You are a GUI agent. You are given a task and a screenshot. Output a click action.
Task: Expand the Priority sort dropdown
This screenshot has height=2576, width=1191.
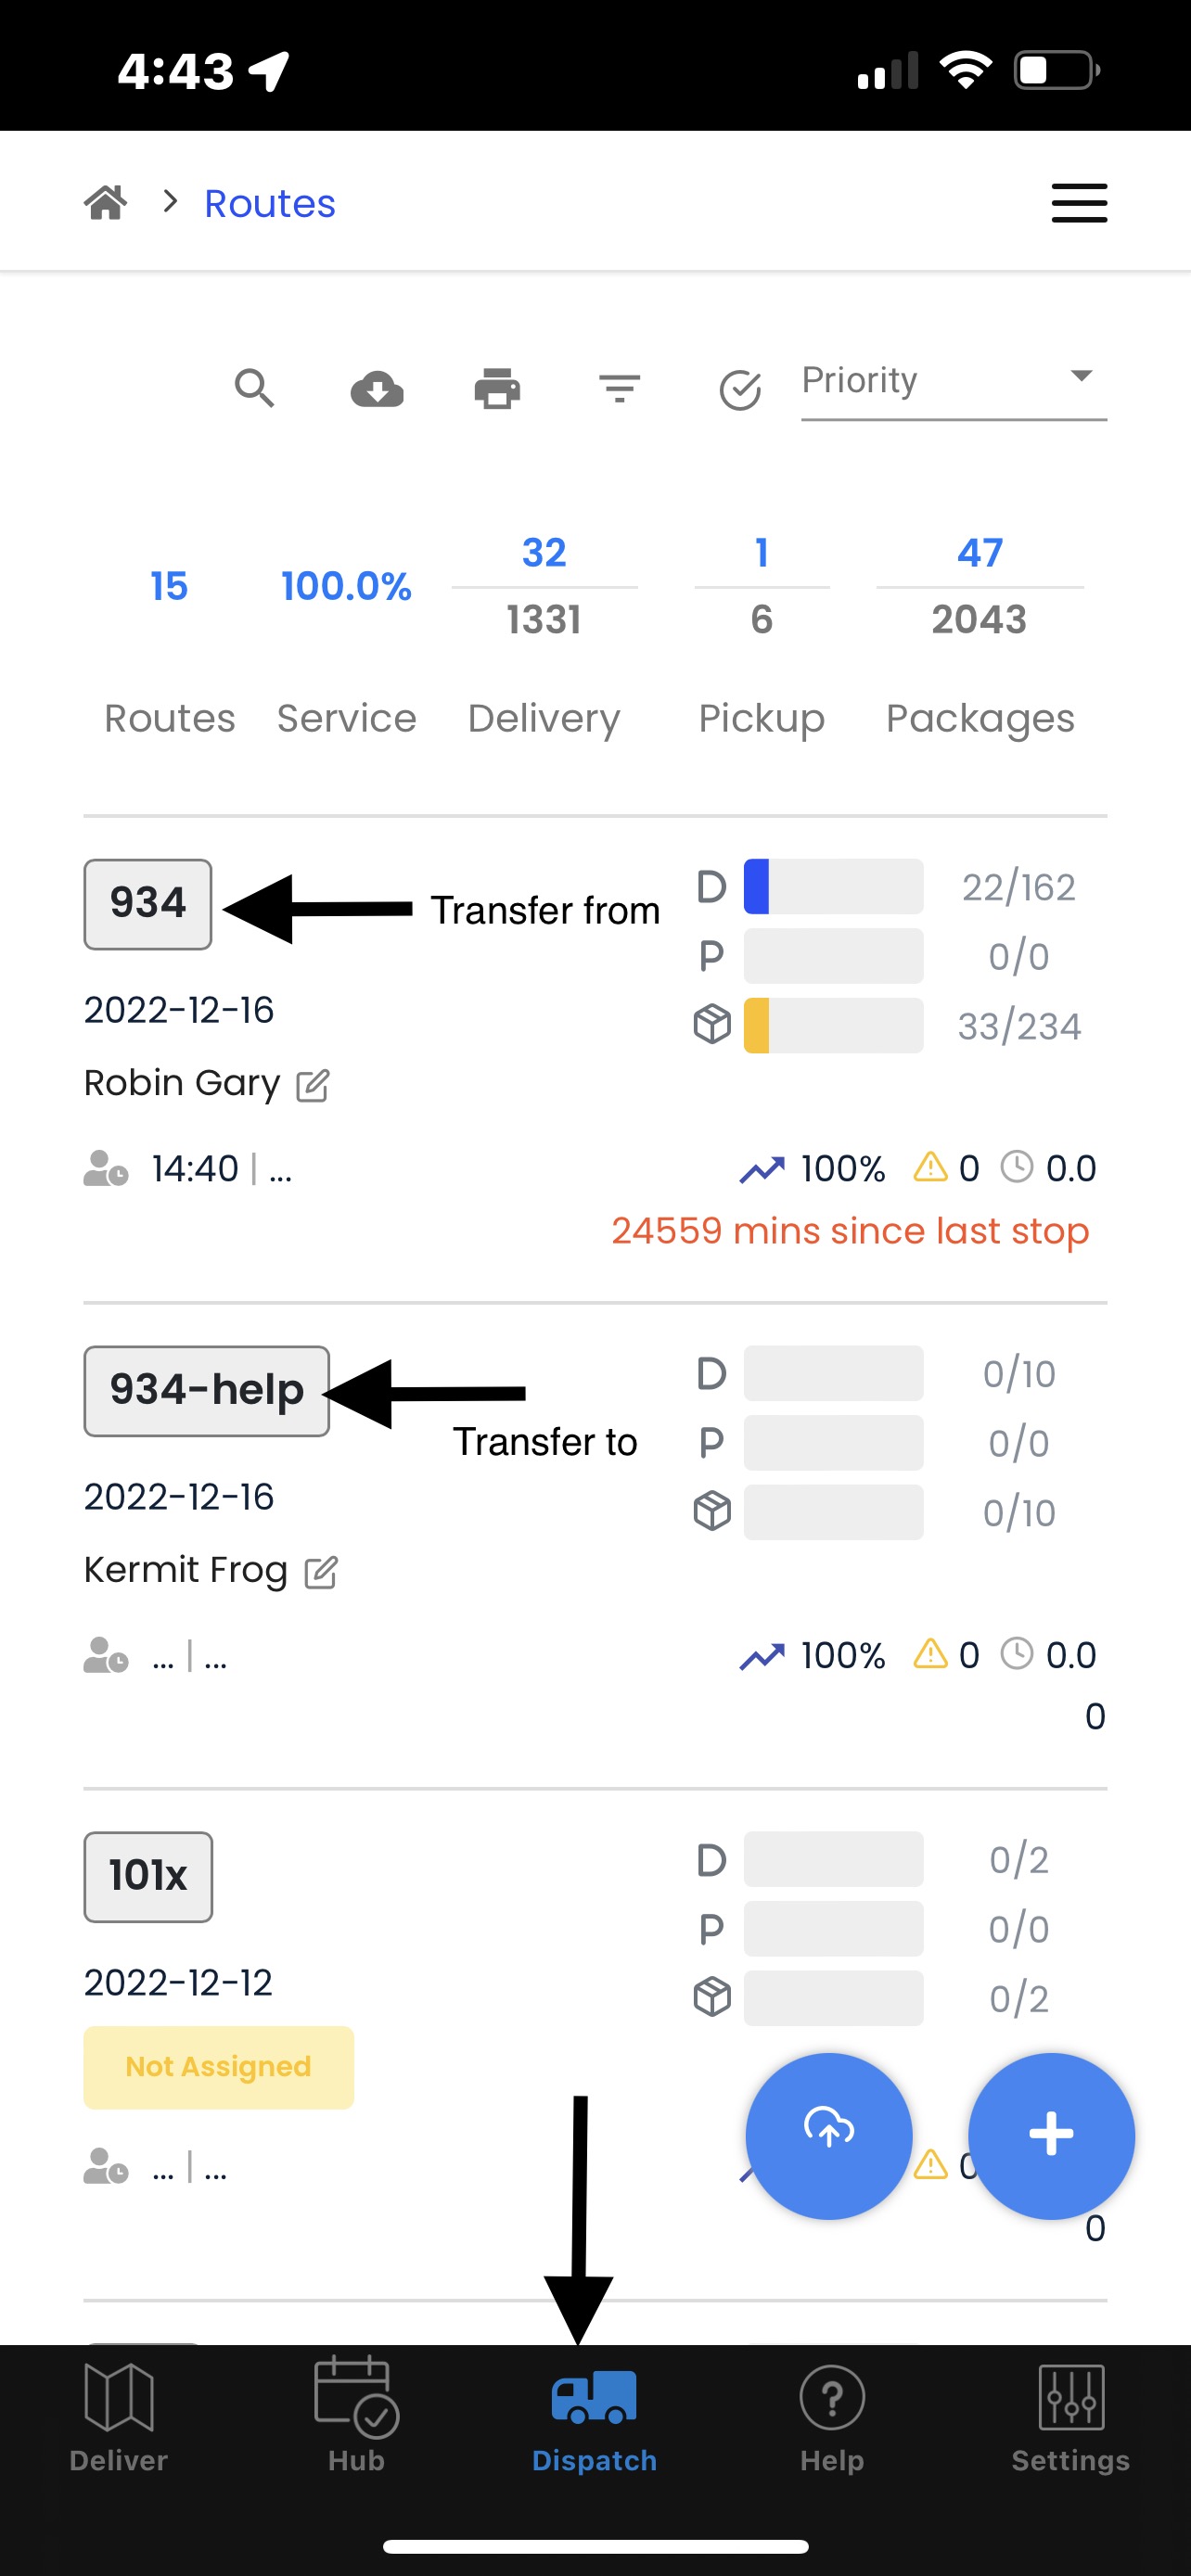click(954, 381)
